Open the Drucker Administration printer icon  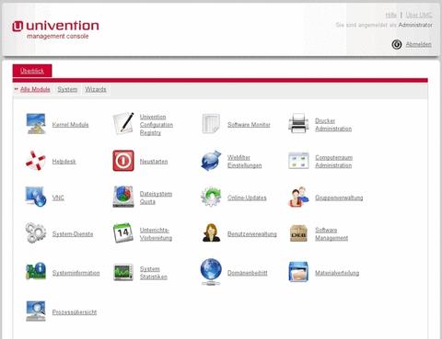[298, 124]
